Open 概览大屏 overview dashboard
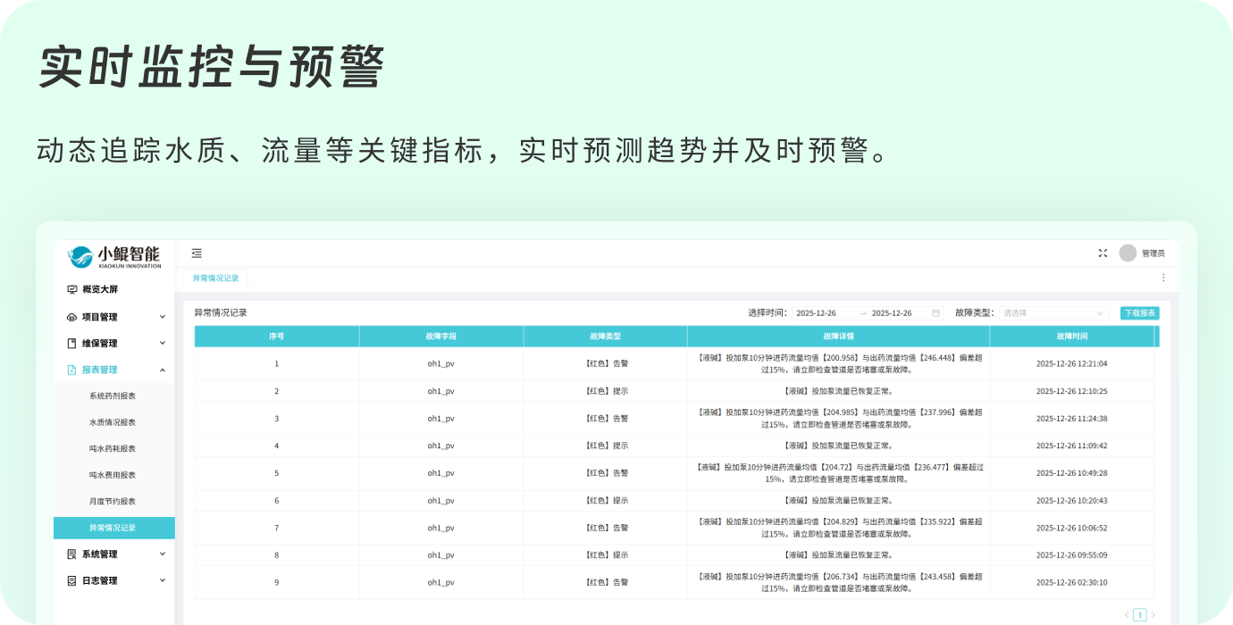The image size is (1233, 625). 99,289
